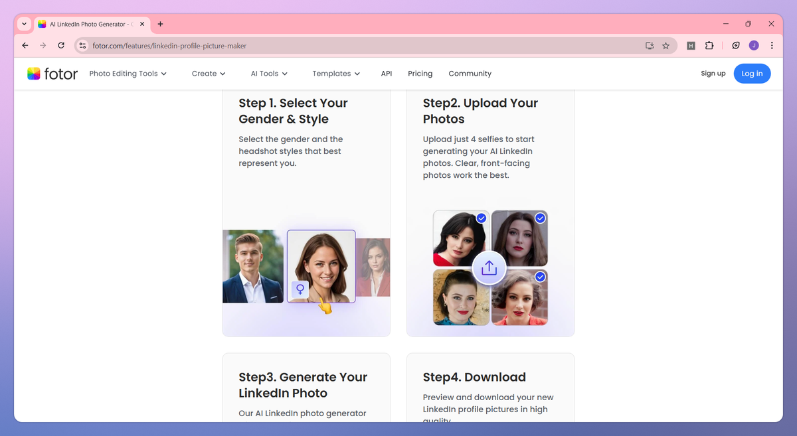The height and width of the screenshot is (436, 797).
Task: Open a new browser tab
Action: [x=160, y=24]
